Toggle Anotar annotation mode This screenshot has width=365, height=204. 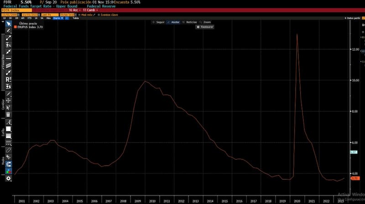point(173,22)
